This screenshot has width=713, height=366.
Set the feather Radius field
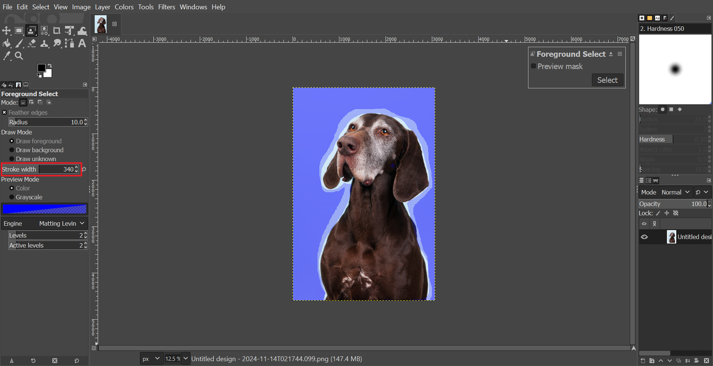tap(48, 122)
